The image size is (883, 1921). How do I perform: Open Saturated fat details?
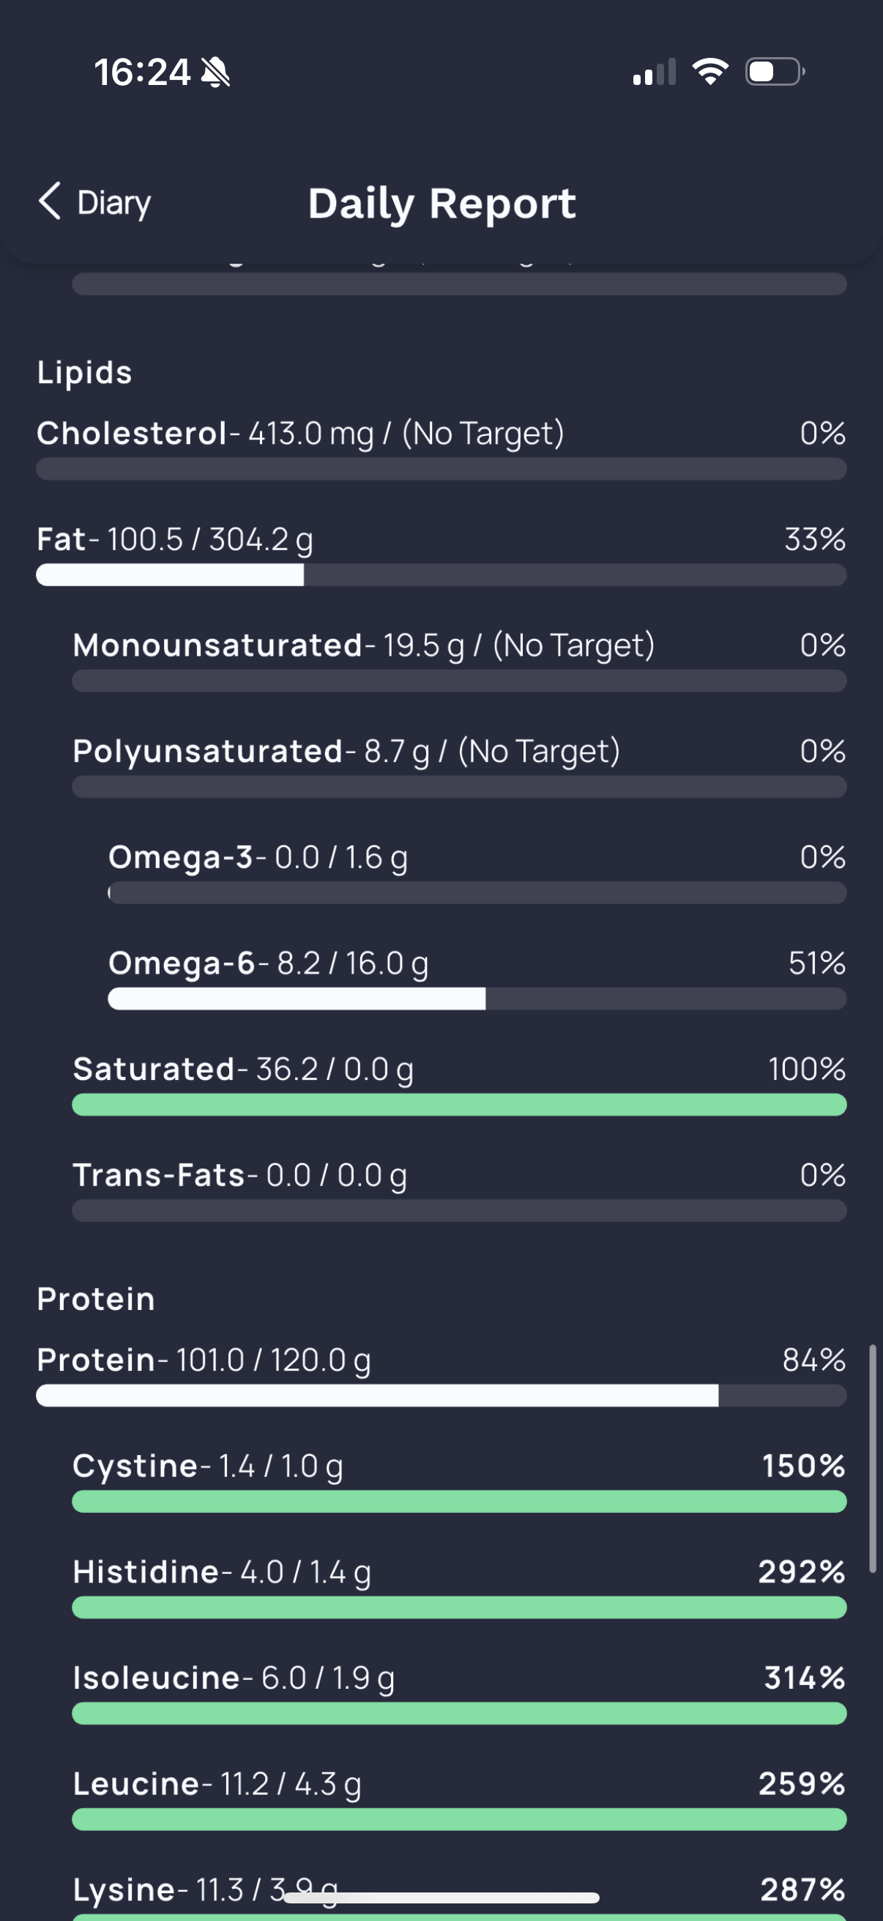click(459, 1083)
